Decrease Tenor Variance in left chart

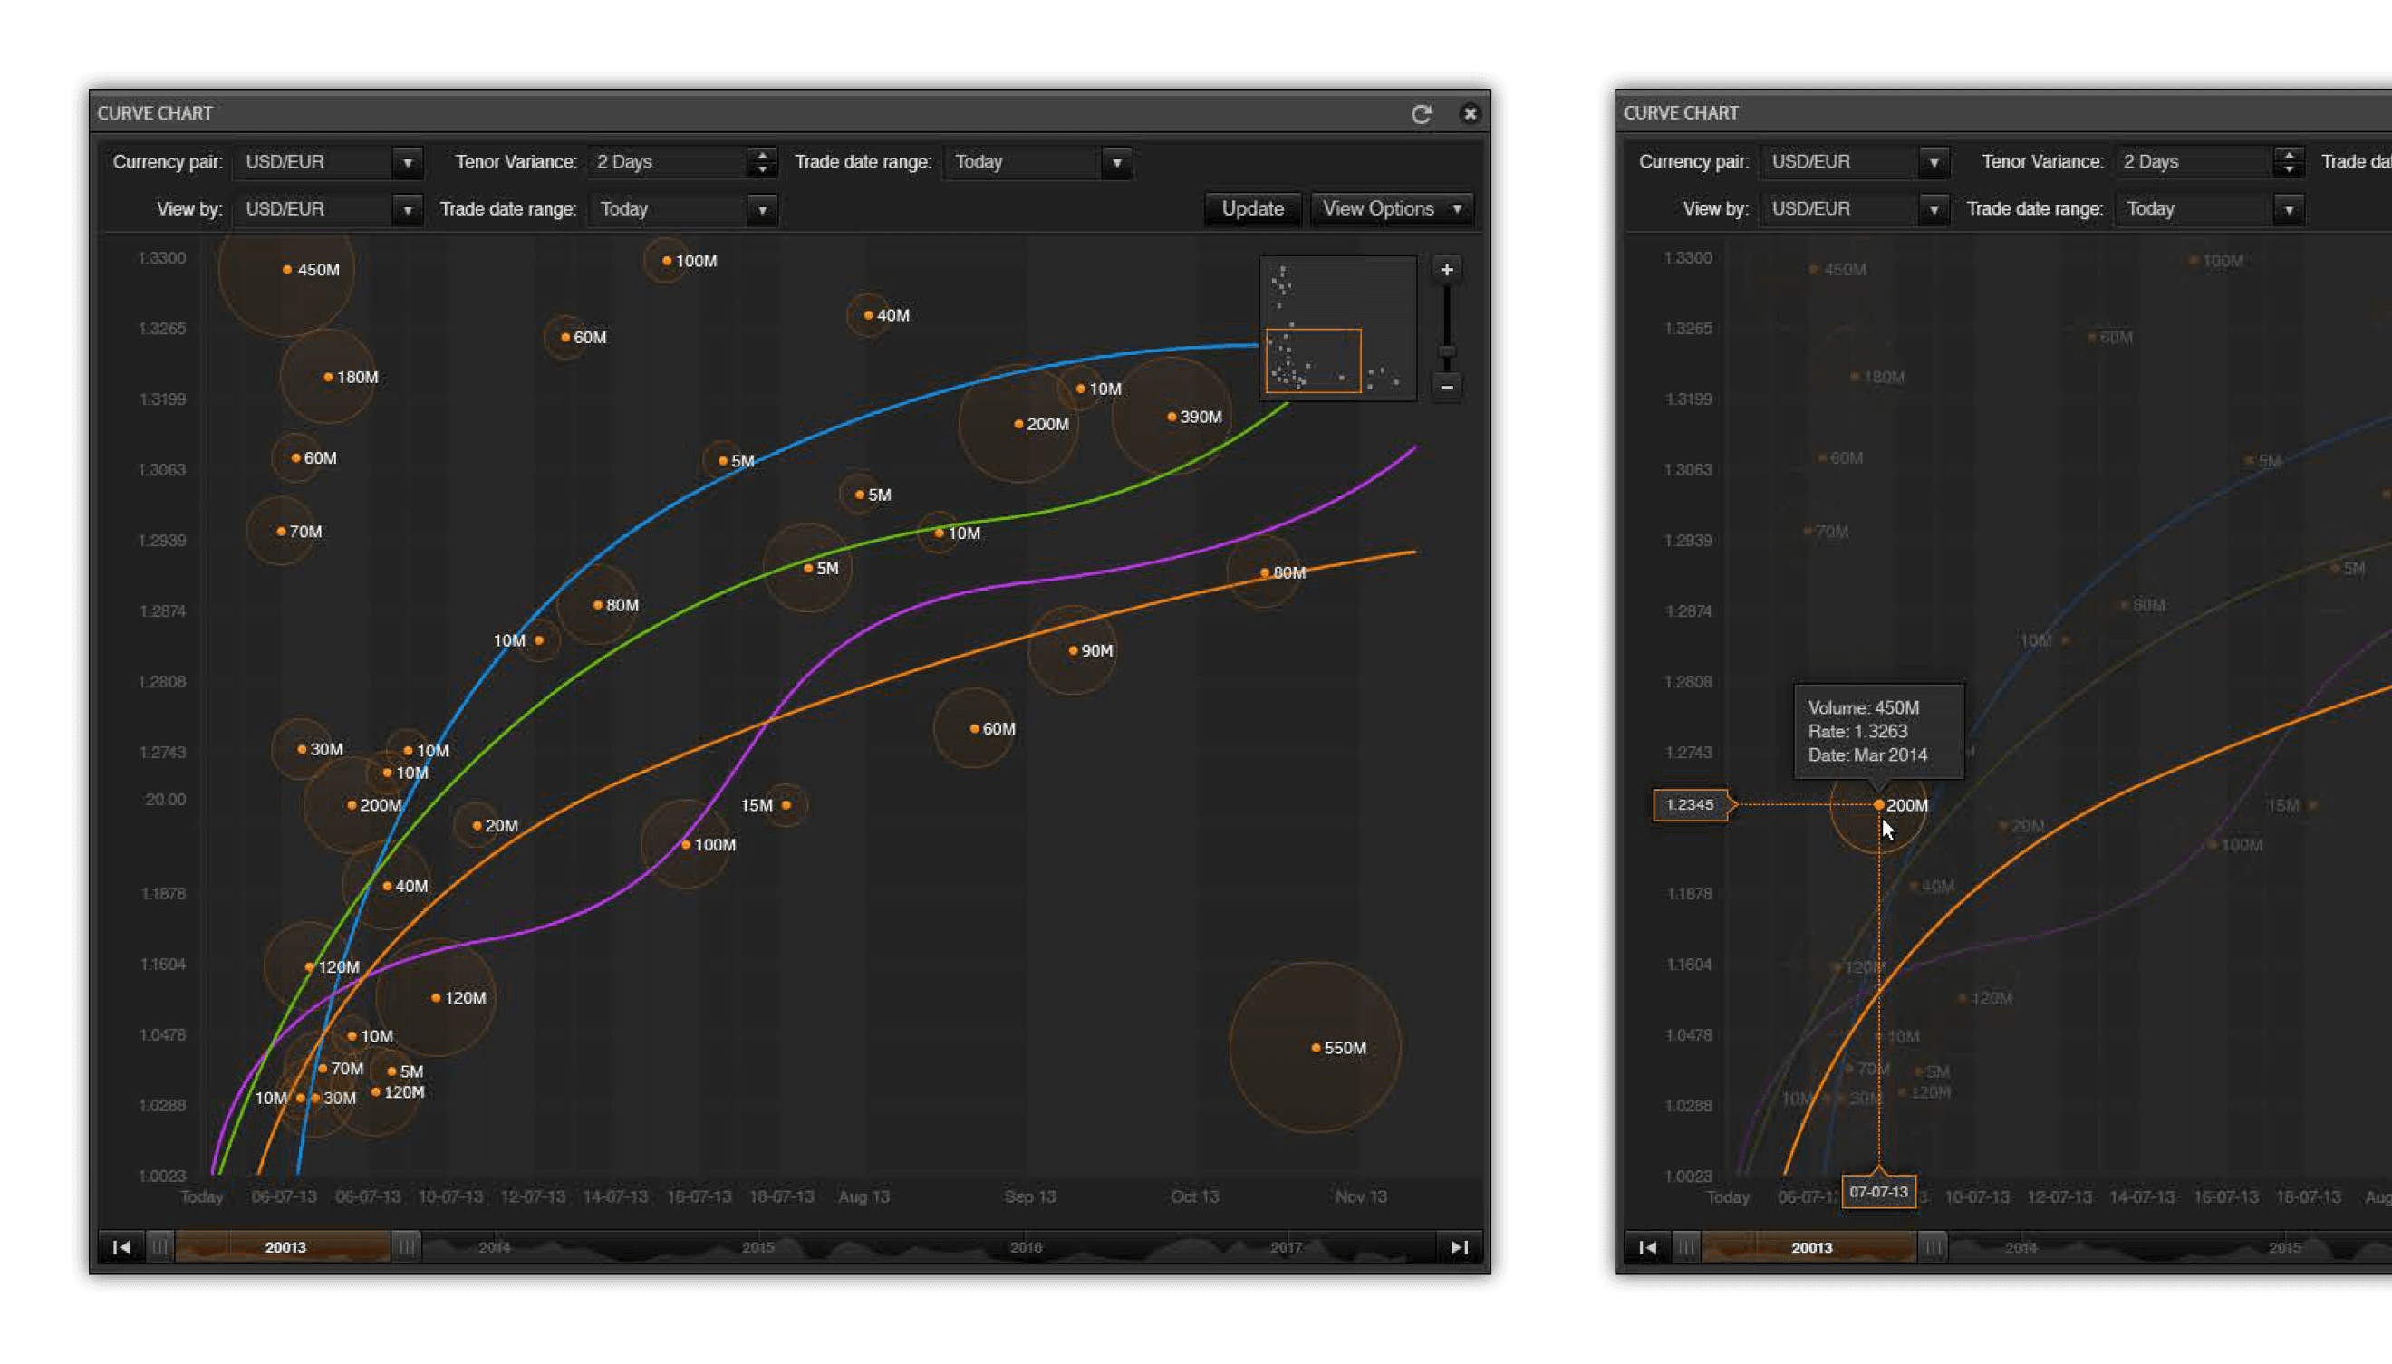[763, 169]
